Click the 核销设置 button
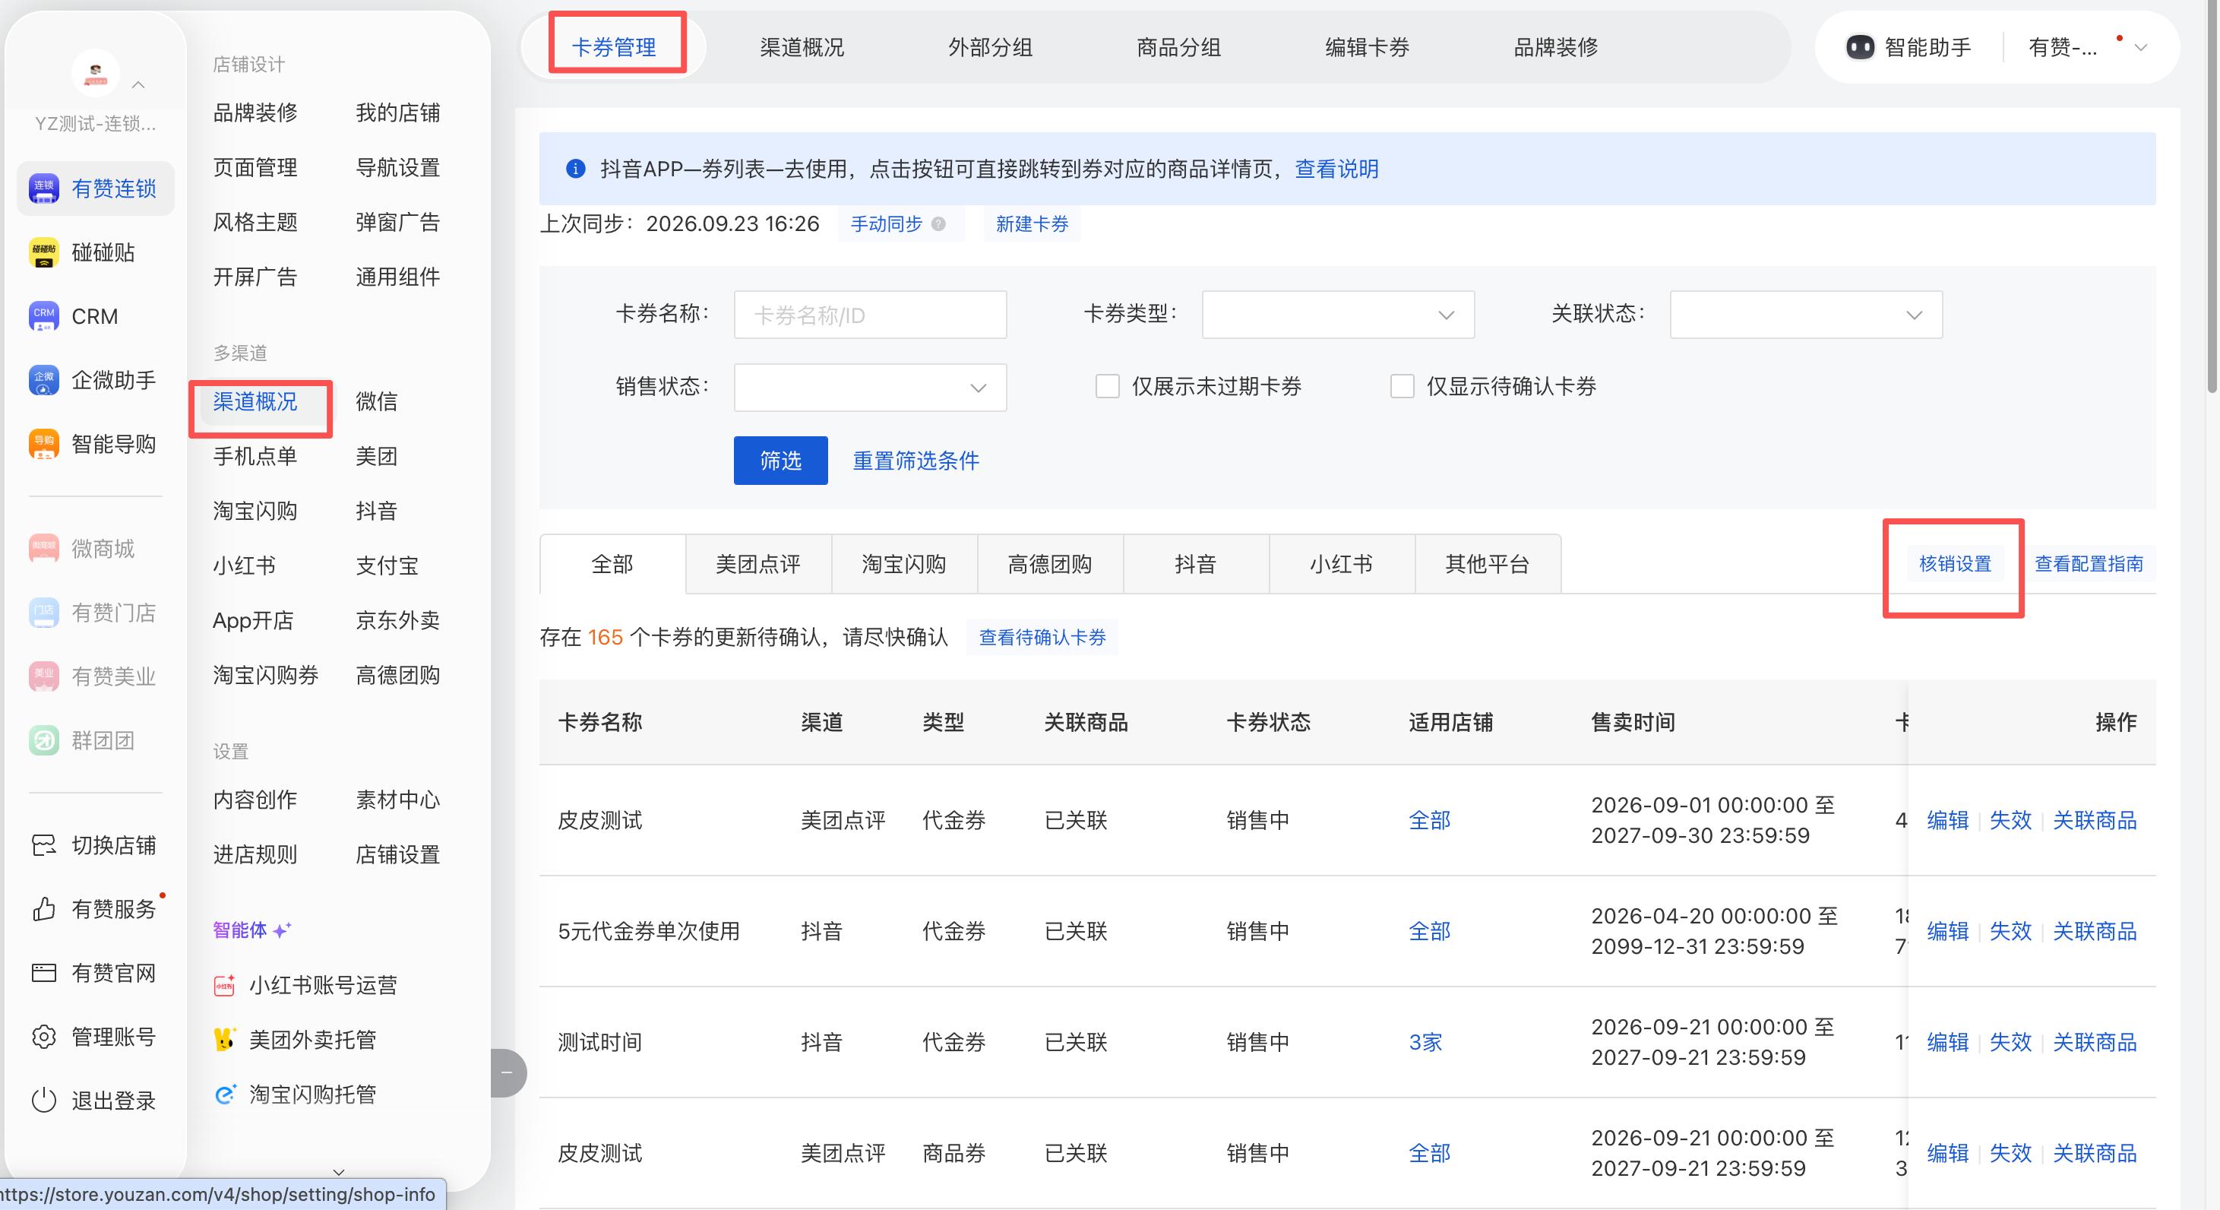Image resolution: width=2220 pixels, height=1210 pixels. (1955, 564)
